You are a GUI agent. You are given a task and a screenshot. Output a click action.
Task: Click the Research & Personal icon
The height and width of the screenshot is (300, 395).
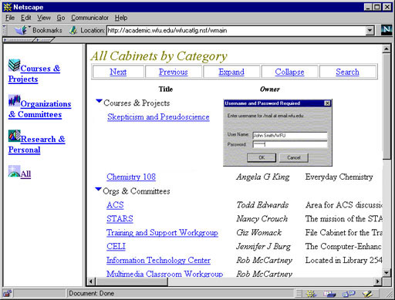click(x=14, y=136)
